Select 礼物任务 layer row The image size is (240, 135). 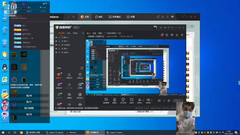click(x=70, y=45)
